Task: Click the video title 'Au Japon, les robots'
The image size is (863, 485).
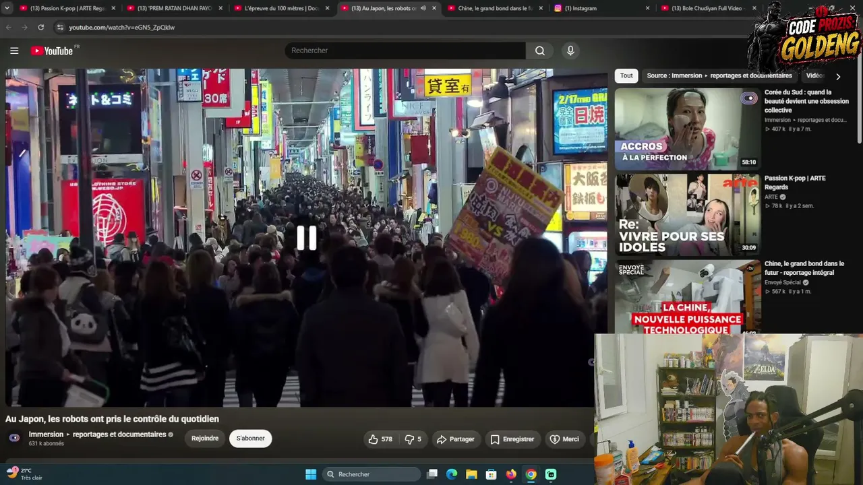Action: click(x=112, y=419)
